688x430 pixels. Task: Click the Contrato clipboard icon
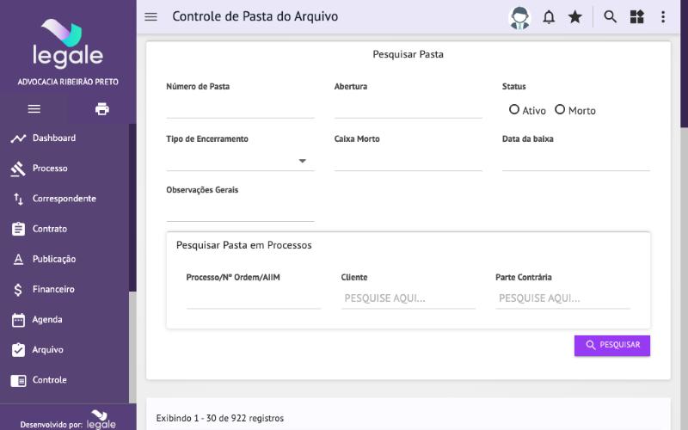tap(18, 229)
